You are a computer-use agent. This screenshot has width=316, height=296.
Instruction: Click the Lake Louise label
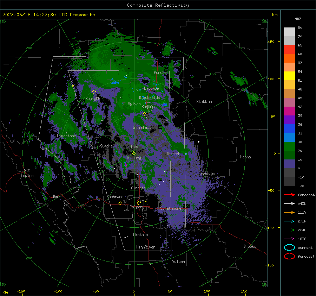click(27, 173)
